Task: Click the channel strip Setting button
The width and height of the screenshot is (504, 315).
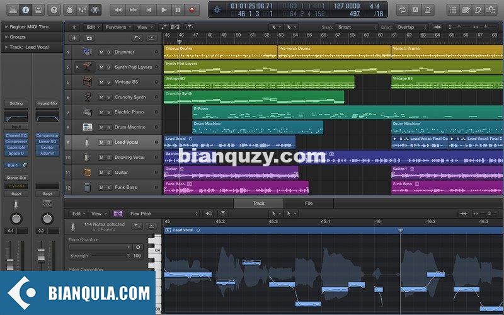Action: pyautogui.click(x=16, y=103)
